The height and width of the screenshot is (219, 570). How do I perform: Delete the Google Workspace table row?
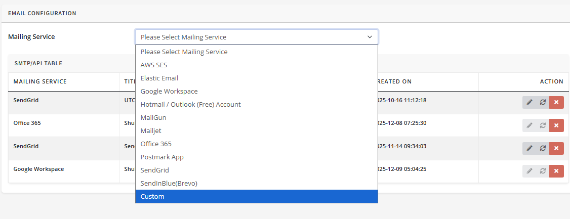pyautogui.click(x=556, y=171)
